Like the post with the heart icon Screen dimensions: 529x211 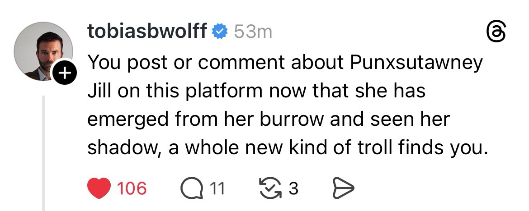point(99,188)
